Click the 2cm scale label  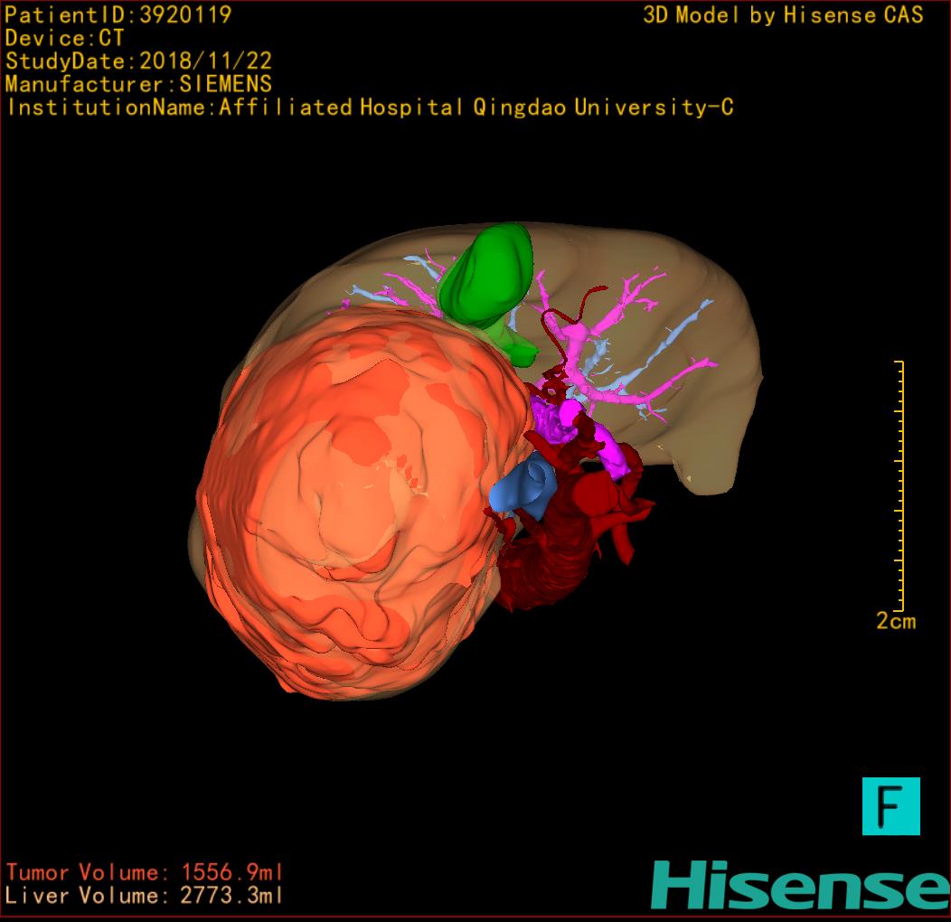click(x=895, y=621)
